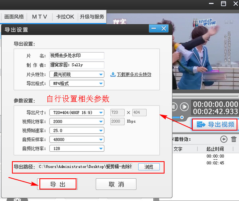
Task: Click the 导出路径 path field
Action: (85, 167)
